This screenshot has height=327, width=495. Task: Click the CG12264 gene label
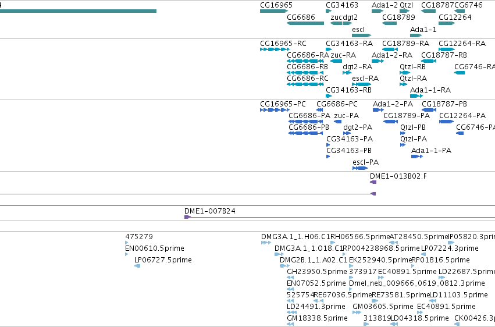455,17
